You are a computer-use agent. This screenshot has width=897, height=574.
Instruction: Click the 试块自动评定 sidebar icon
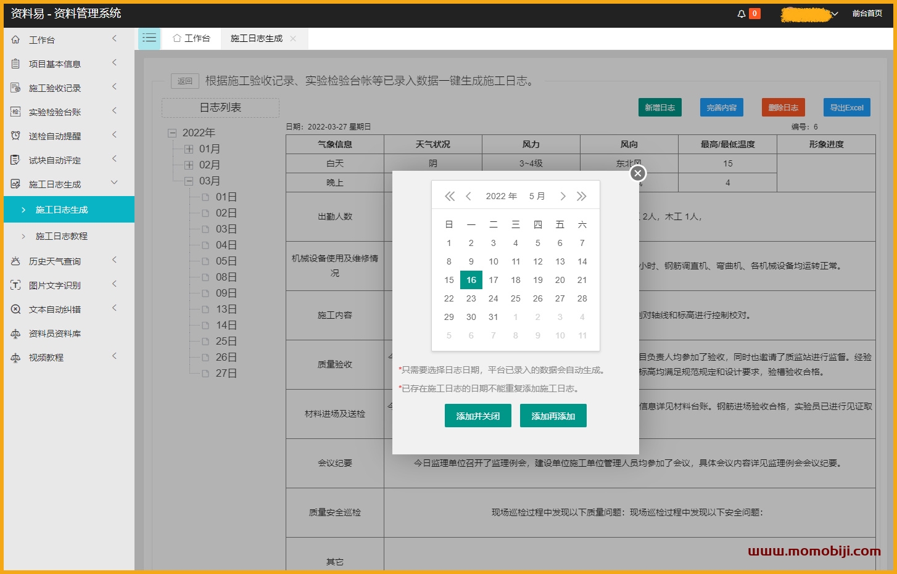15,160
